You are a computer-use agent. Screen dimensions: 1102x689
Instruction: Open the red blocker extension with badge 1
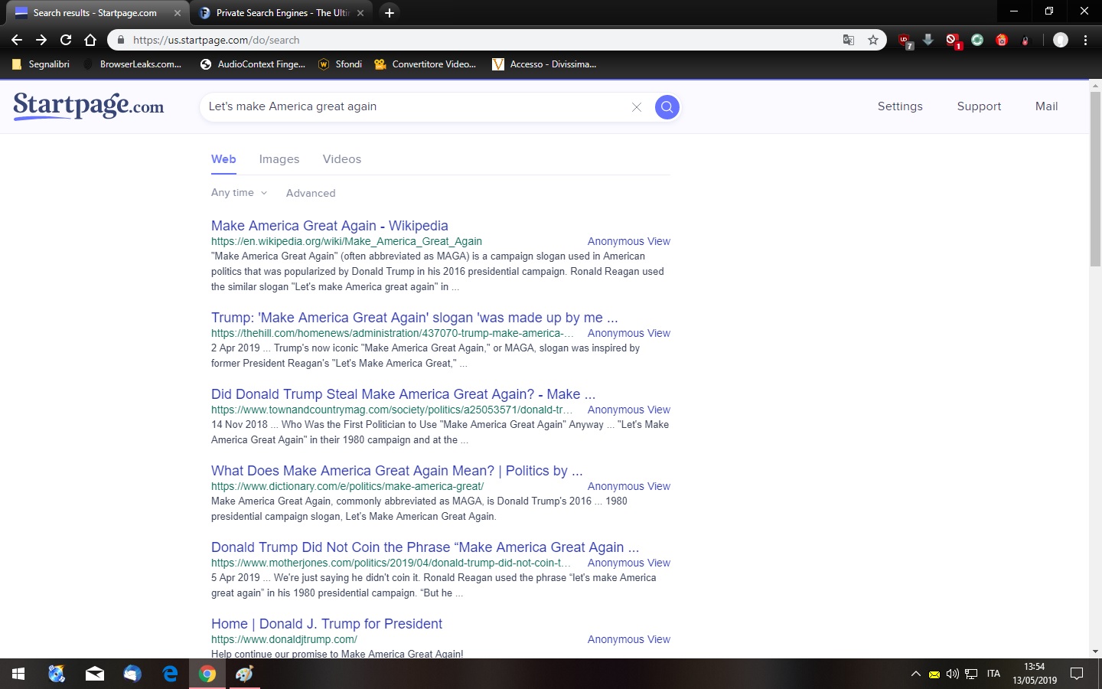click(x=953, y=41)
